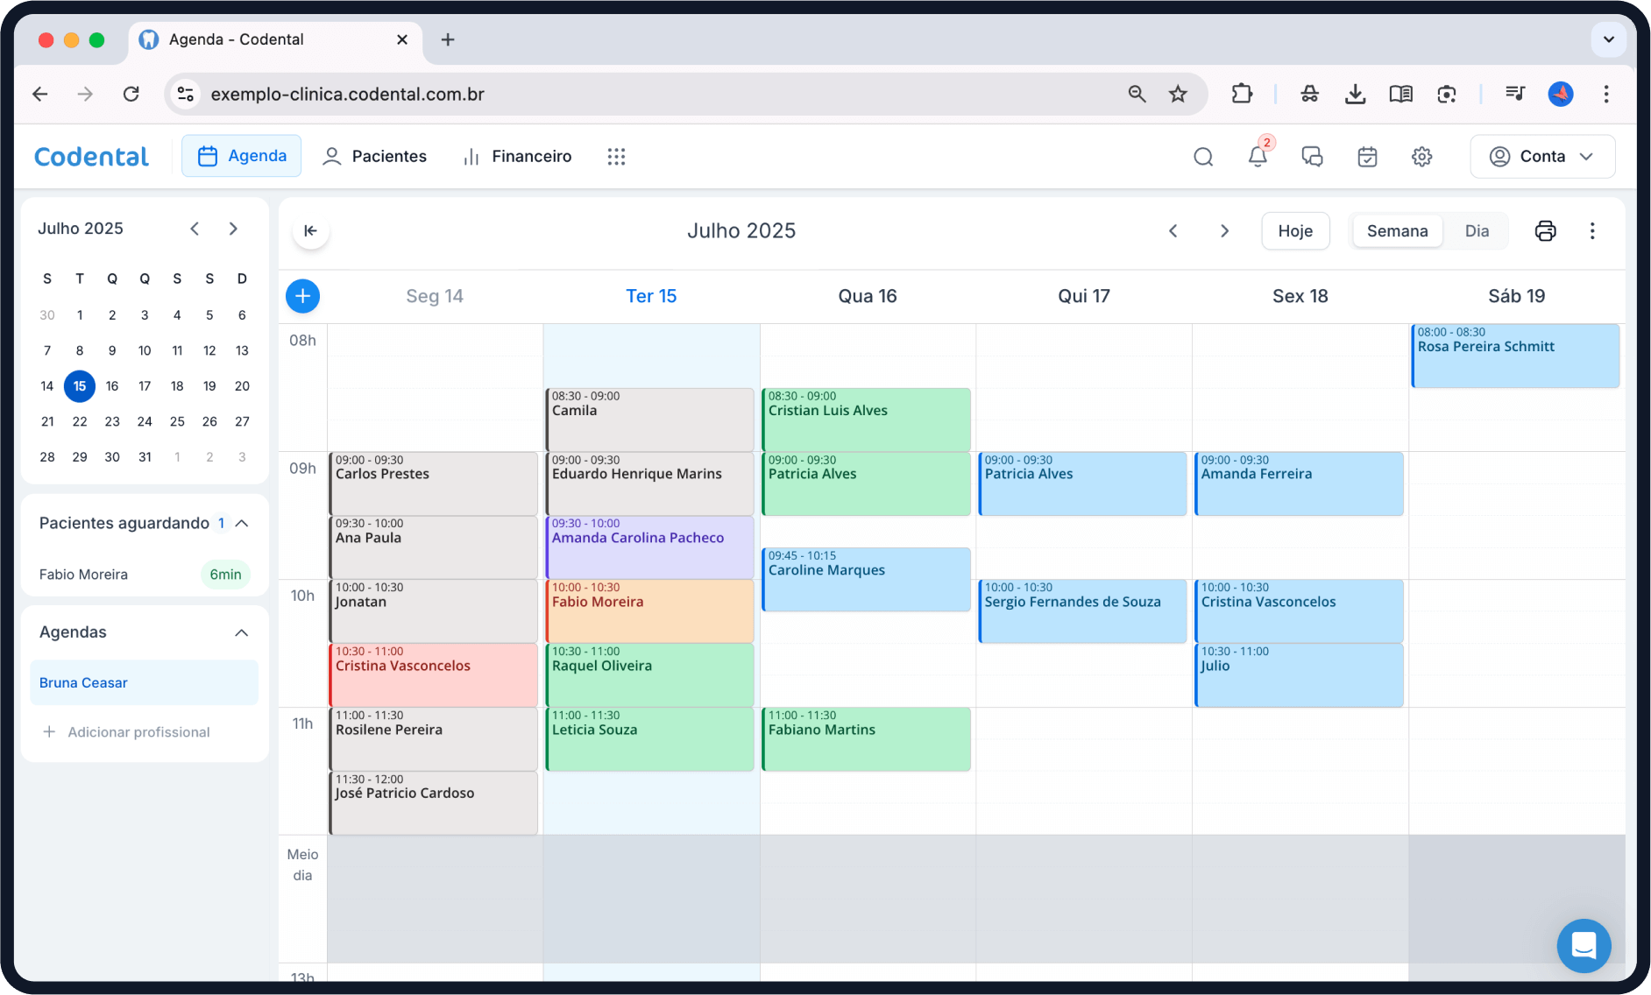This screenshot has width=1651, height=995.
Task: Print the agenda using printer icon
Action: (x=1545, y=231)
